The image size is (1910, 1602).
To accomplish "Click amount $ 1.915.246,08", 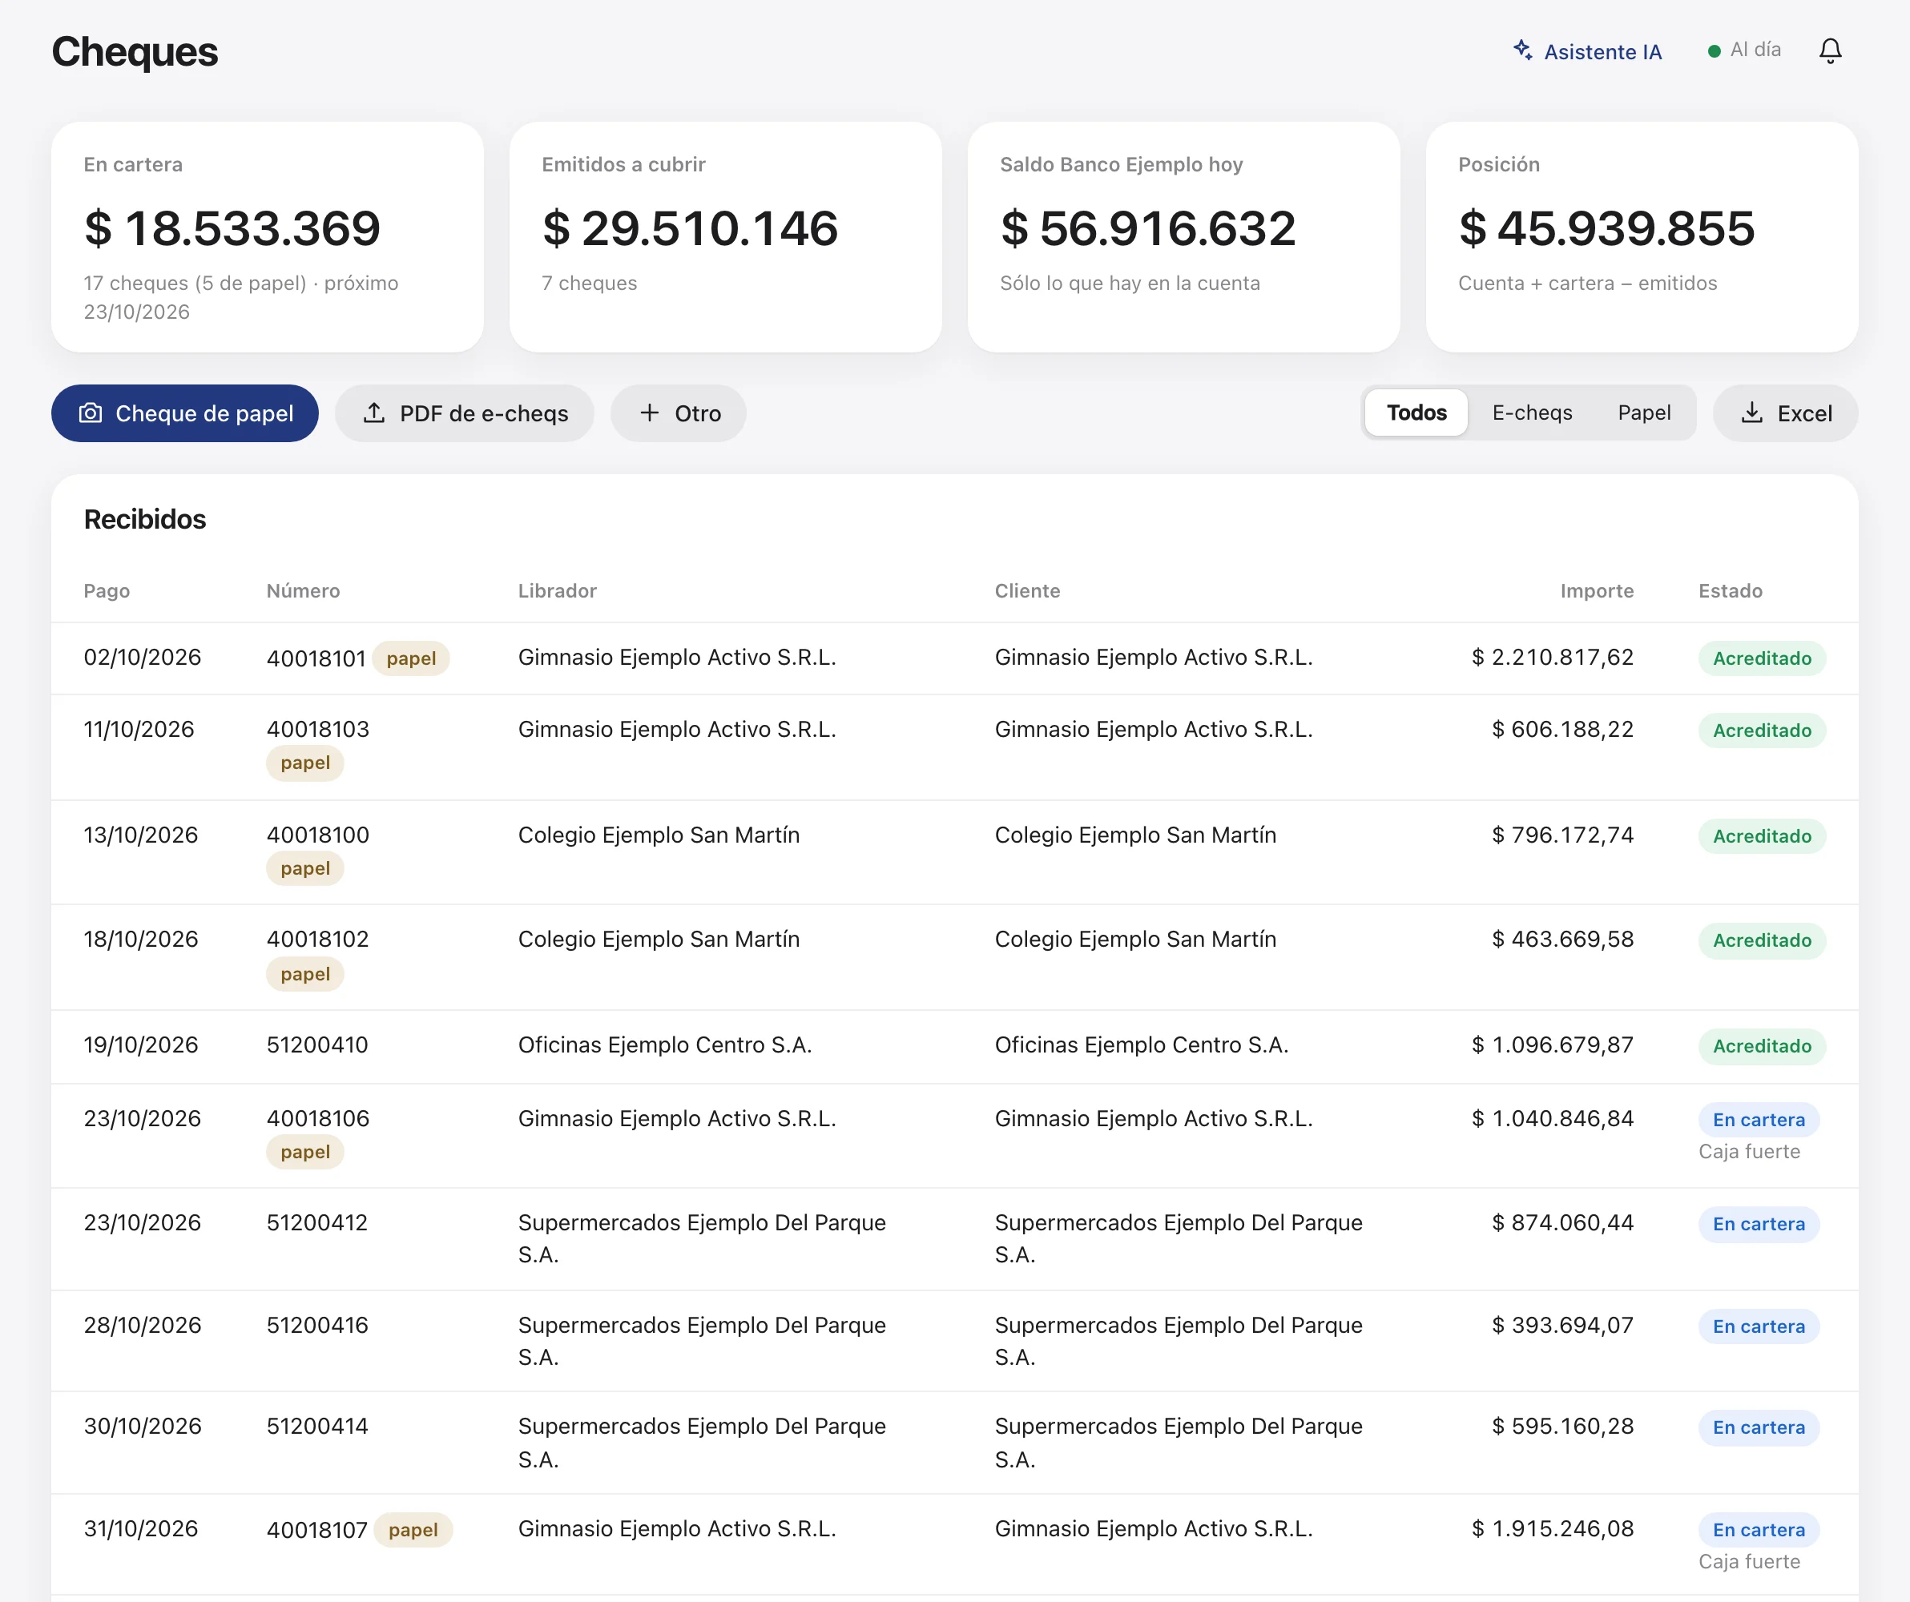I will pyautogui.click(x=1553, y=1528).
